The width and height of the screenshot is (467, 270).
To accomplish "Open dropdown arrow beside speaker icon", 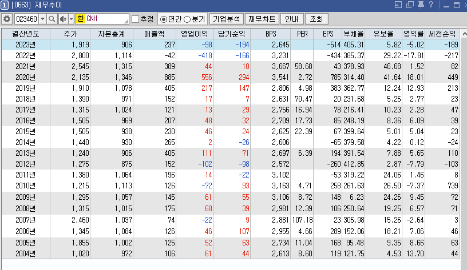I will [x=71, y=19].
